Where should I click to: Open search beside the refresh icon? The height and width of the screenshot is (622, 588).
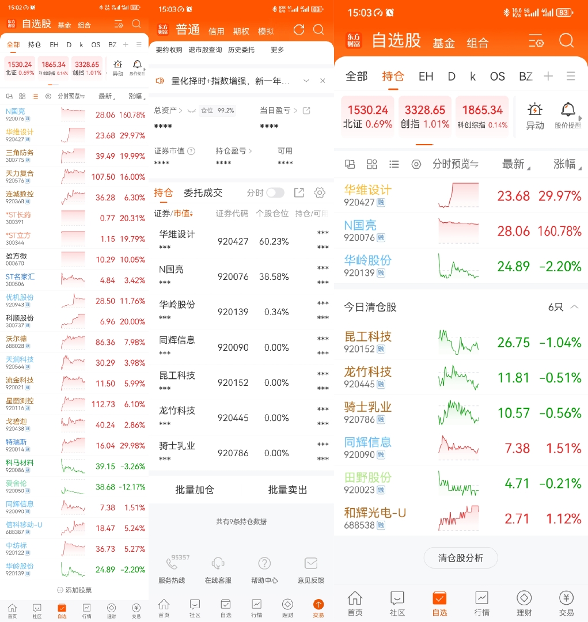tap(318, 30)
